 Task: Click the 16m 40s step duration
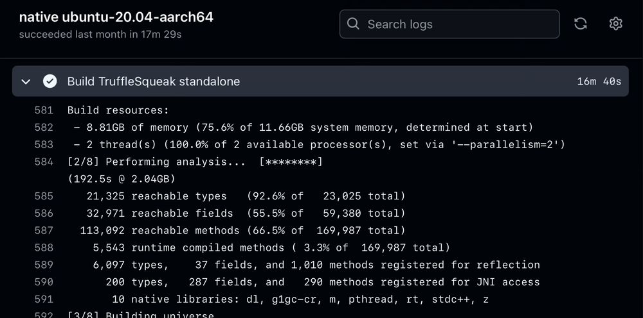pos(599,81)
